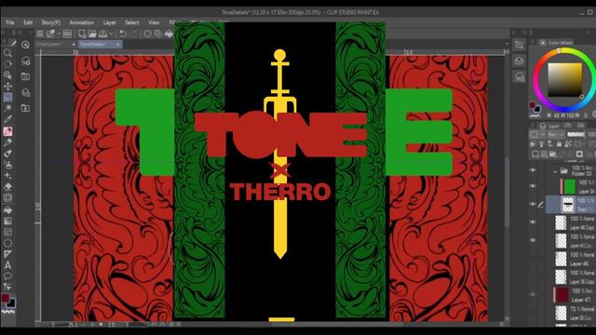This screenshot has height=335, width=596.
Task: Click the Lock Layer padlock icon
Action: point(559,144)
